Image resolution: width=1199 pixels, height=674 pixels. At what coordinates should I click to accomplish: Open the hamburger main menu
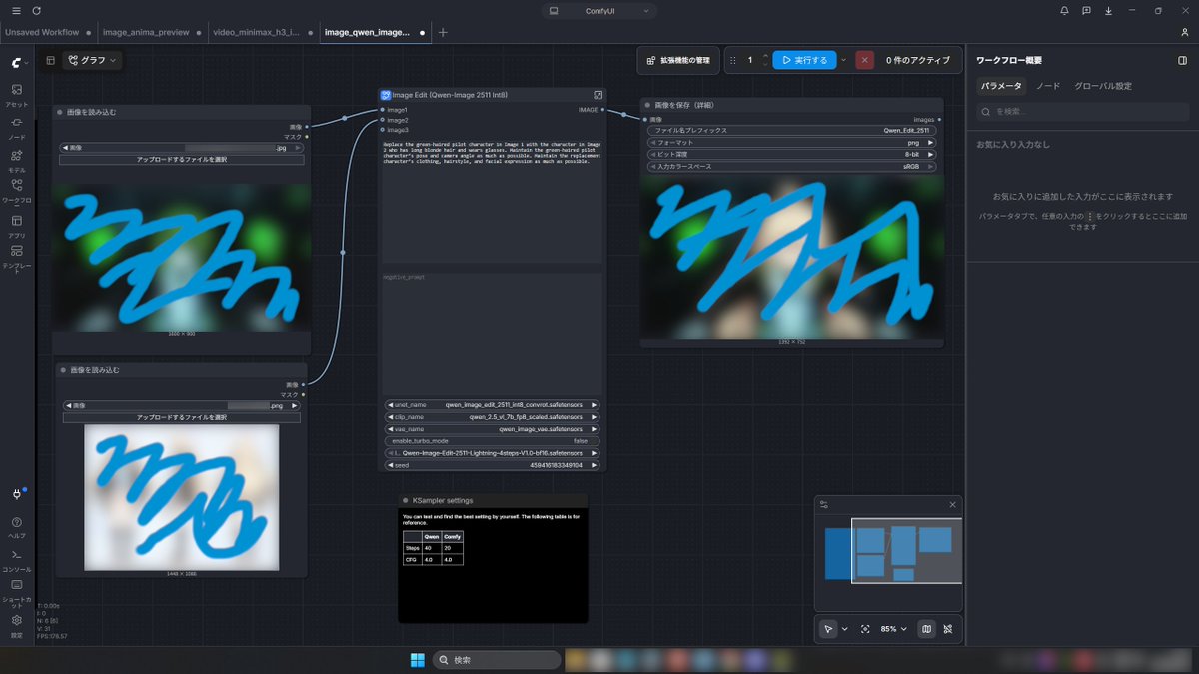click(16, 10)
